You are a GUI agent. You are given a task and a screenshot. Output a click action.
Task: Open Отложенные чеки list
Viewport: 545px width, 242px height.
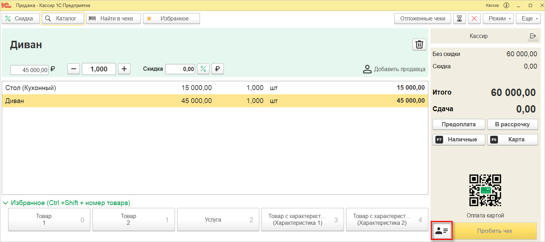(x=422, y=19)
